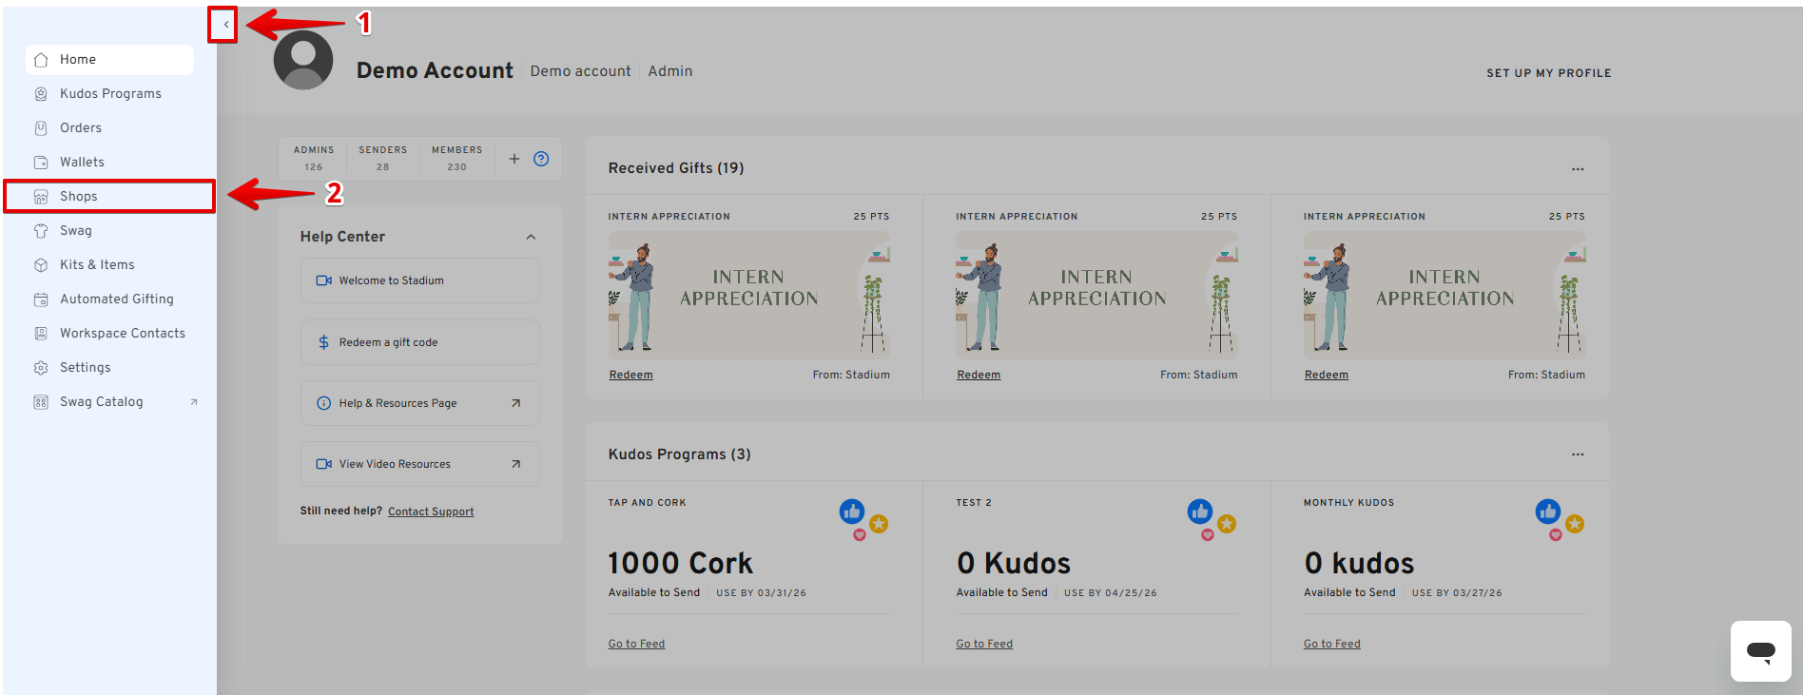Image resolution: width=1803 pixels, height=695 pixels.
Task: Click the Wallets icon in the sidebar
Action: pyautogui.click(x=41, y=163)
